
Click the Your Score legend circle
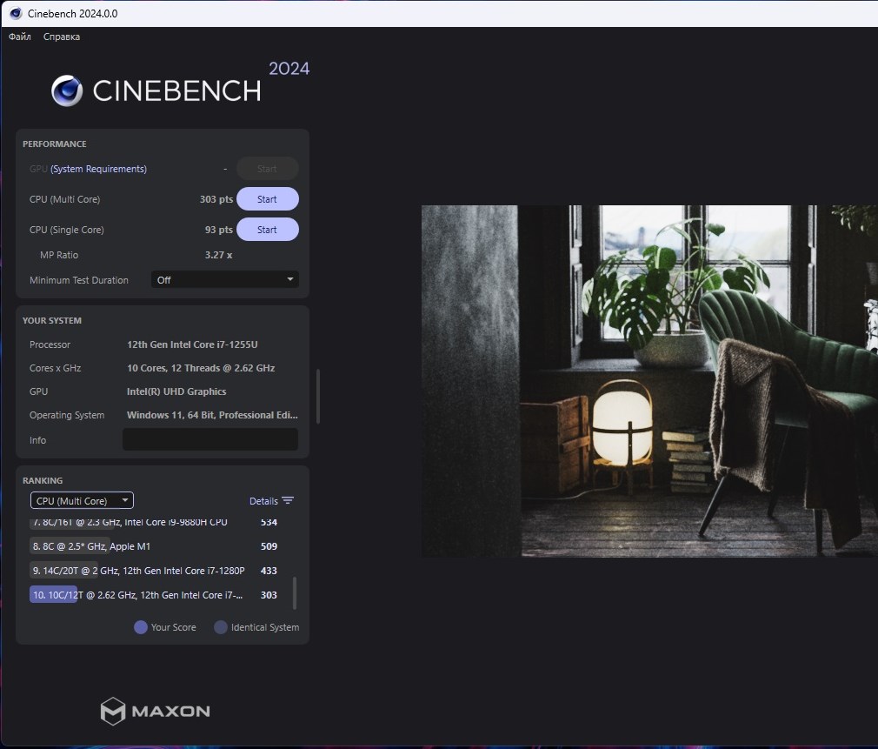(141, 627)
